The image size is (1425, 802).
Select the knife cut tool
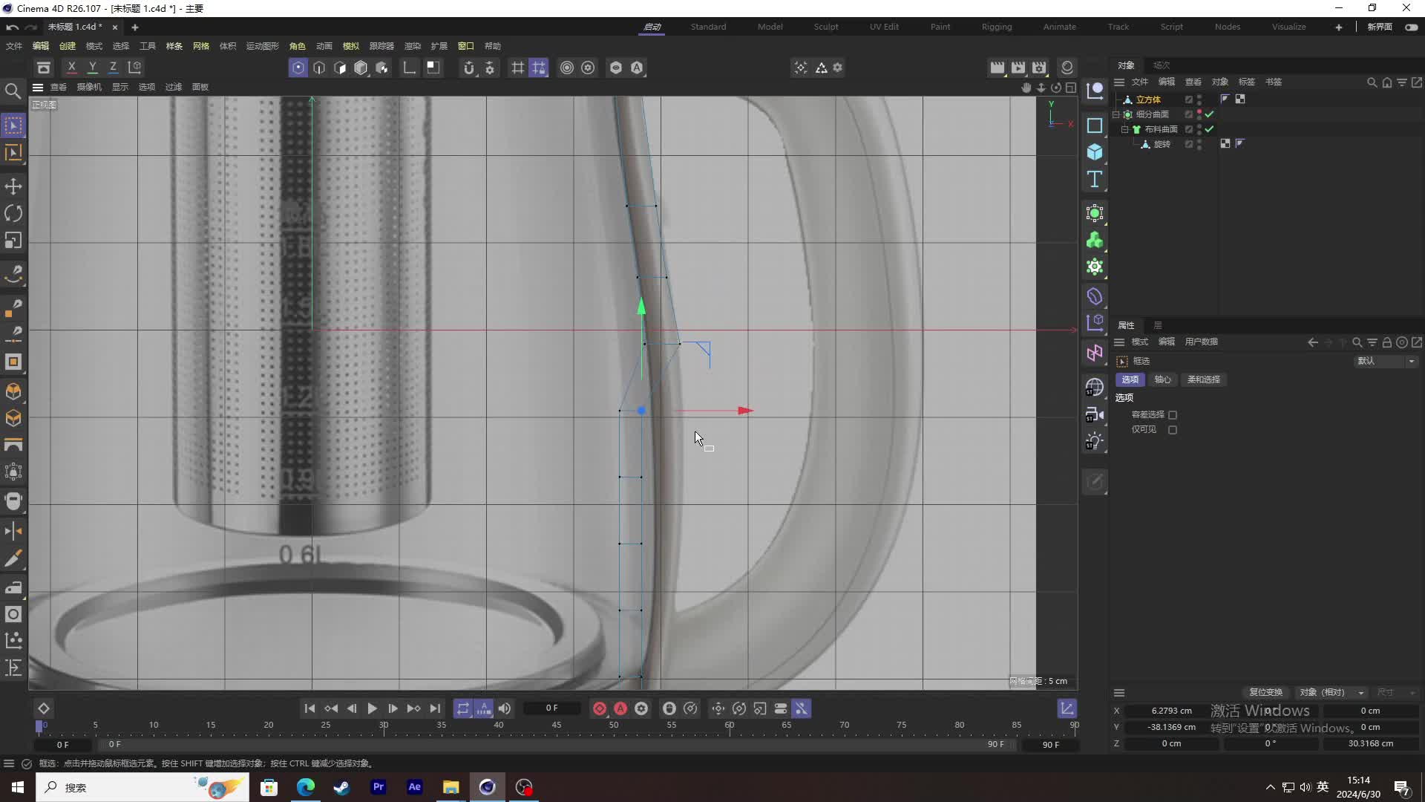[x=13, y=558]
